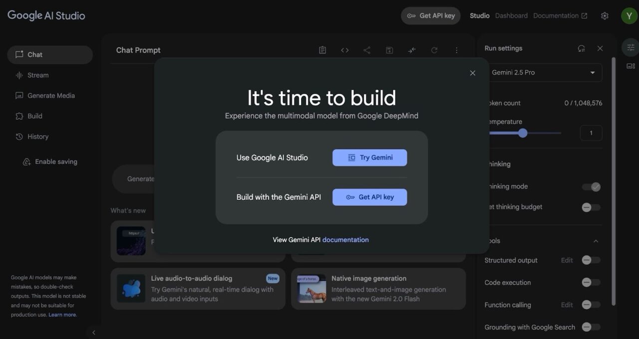
Task: Click the icon below the tune icon on right rail
Action: 631,66
